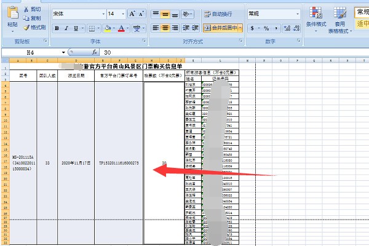The image size is (369, 246).
Task: Click the Select All corner of the sheet
Action: [x=6, y=60]
